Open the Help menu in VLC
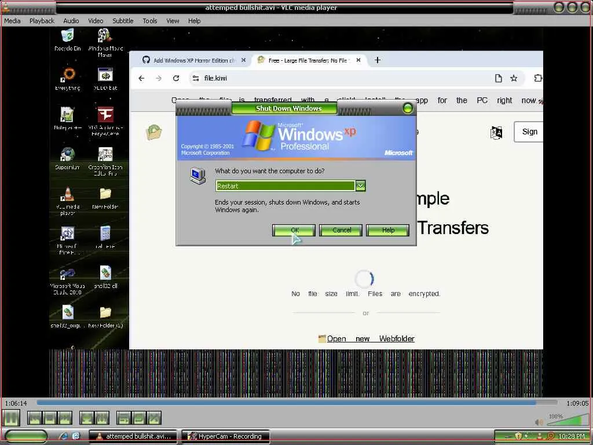Screen dimensions: 593x445 [x=194, y=21]
